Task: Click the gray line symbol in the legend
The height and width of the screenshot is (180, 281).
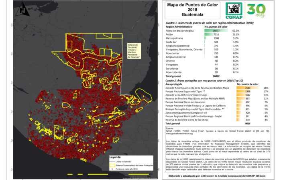Action: pyautogui.click(x=112, y=162)
